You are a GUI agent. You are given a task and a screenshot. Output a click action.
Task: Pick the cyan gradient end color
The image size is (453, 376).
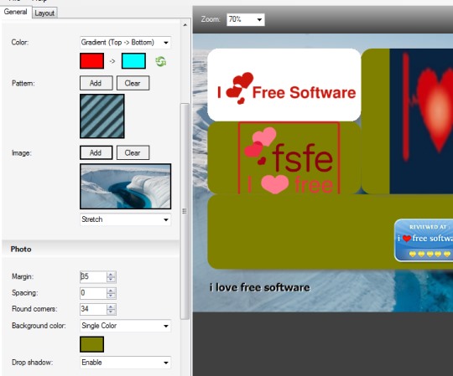[133, 61]
